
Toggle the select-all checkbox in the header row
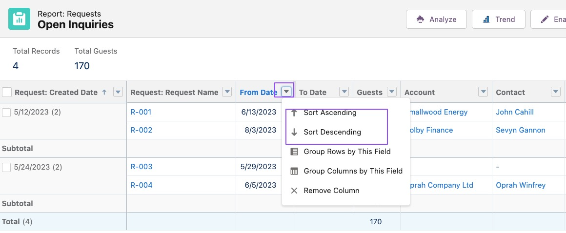[6, 92]
